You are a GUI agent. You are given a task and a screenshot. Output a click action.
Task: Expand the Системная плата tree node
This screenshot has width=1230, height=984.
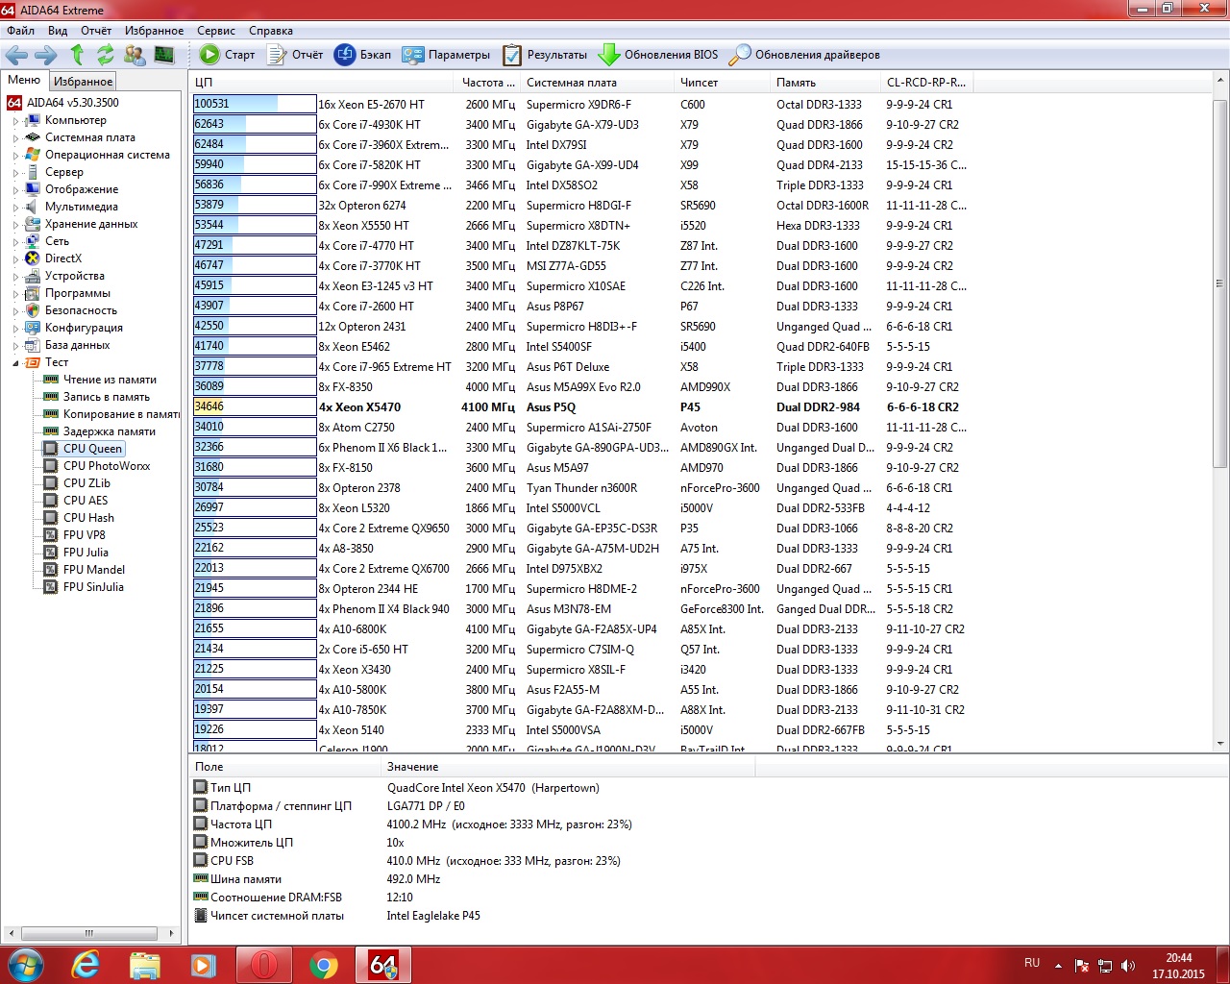16,138
